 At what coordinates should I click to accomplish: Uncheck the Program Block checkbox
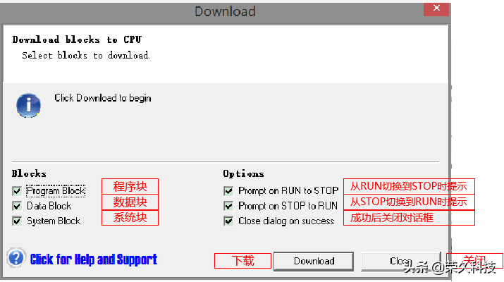tap(17, 191)
